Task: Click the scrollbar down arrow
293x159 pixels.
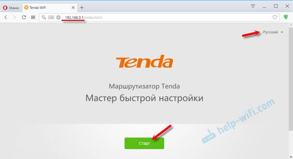Action: click(x=291, y=157)
